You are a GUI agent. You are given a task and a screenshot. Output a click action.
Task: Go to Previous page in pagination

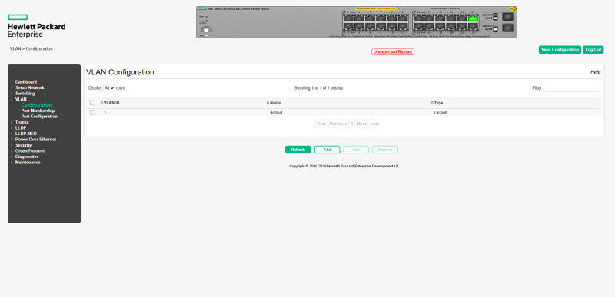(338, 124)
